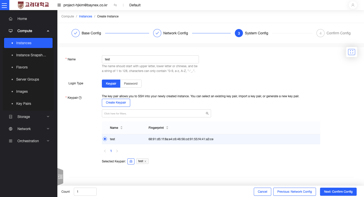Viewport: 364px width, 197px height.
Task: Follow the Instances breadcrumb link
Action: tap(85, 16)
